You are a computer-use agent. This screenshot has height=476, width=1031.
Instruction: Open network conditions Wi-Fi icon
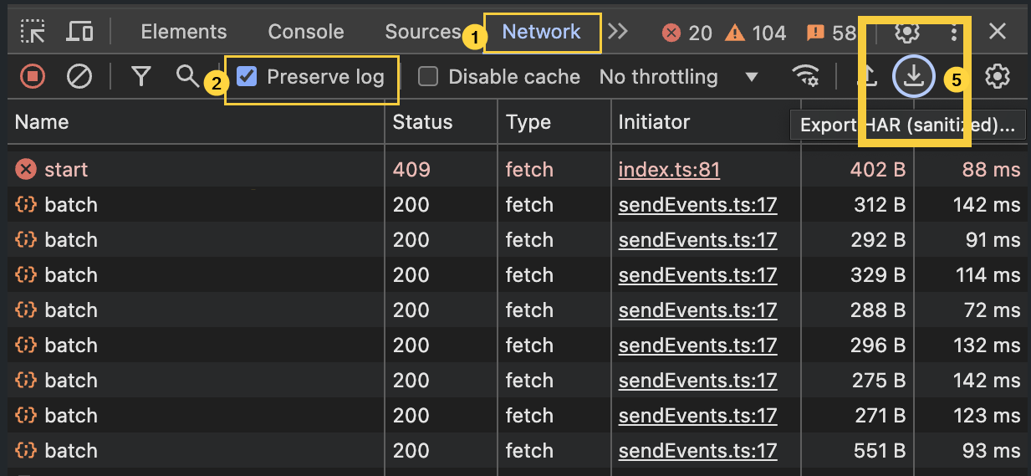pyautogui.click(x=805, y=77)
